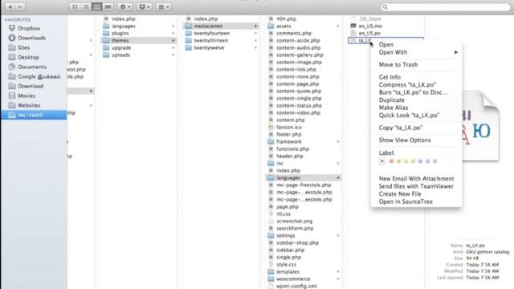Image resolution: width=514 pixels, height=289 pixels.
Task: Choose Send files with TeamViewer
Action: [x=416, y=186]
